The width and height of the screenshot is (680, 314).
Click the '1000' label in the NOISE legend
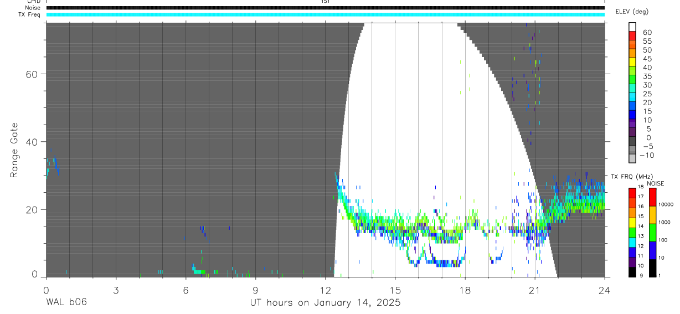pos(664,222)
